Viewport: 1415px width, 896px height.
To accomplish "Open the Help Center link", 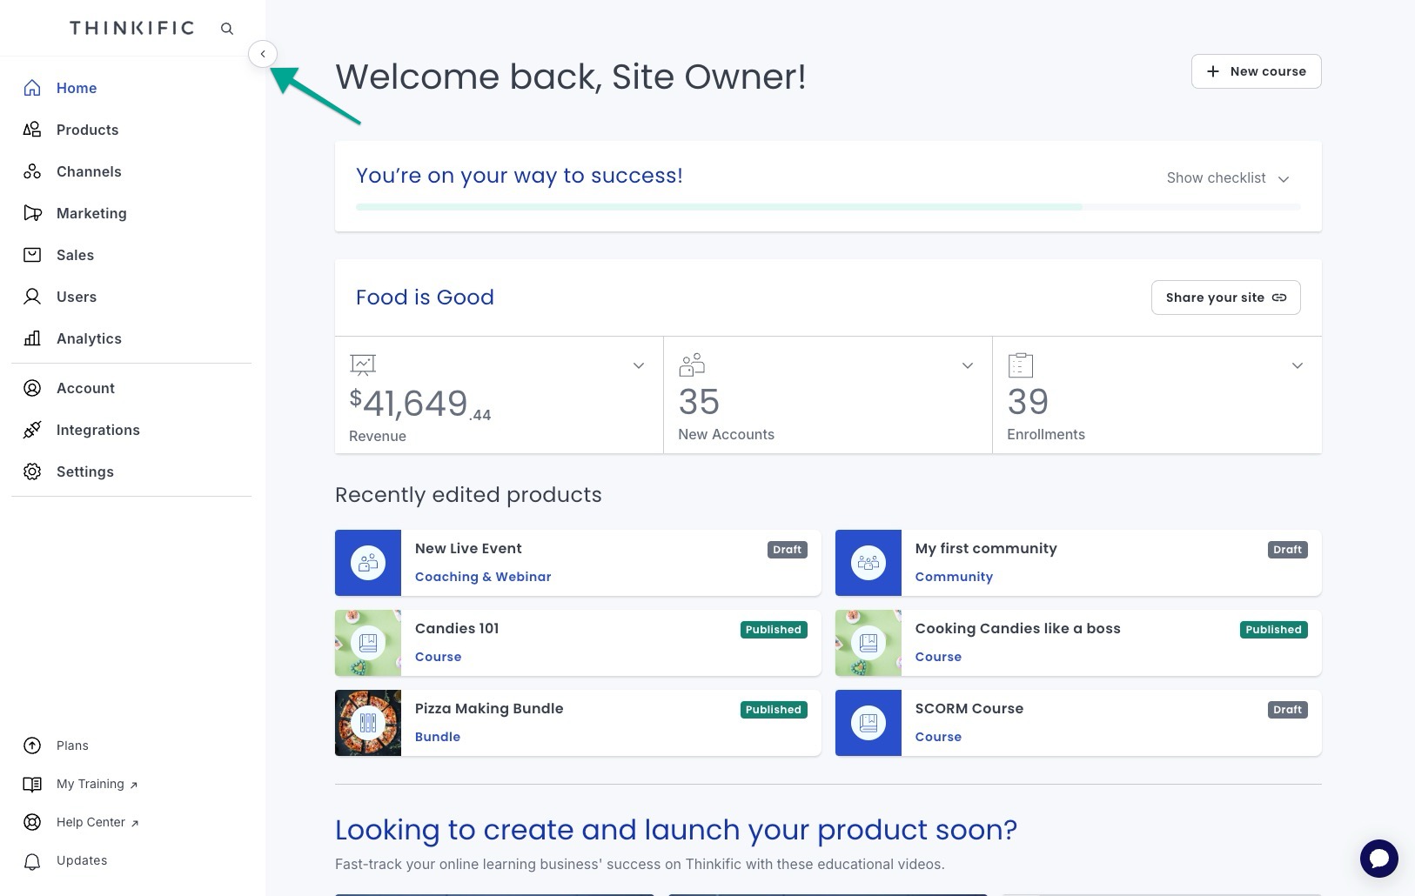I will pyautogui.click(x=91, y=822).
